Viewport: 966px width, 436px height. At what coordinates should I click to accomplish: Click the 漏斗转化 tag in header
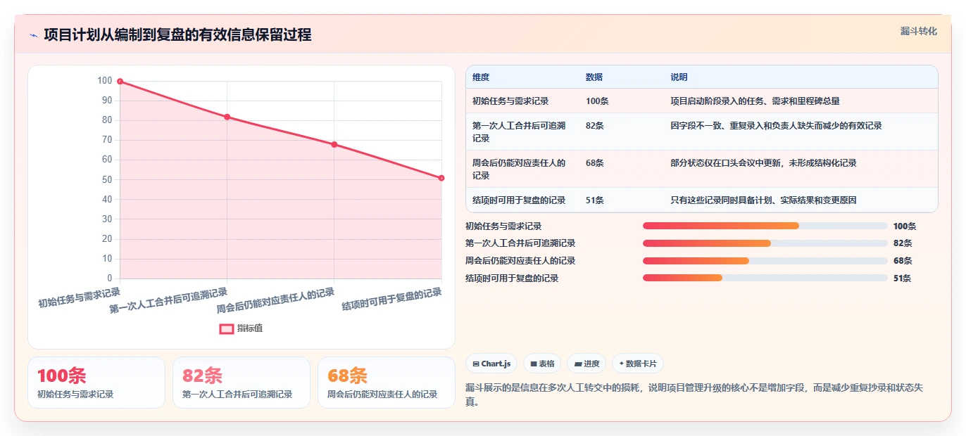tap(919, 31)
